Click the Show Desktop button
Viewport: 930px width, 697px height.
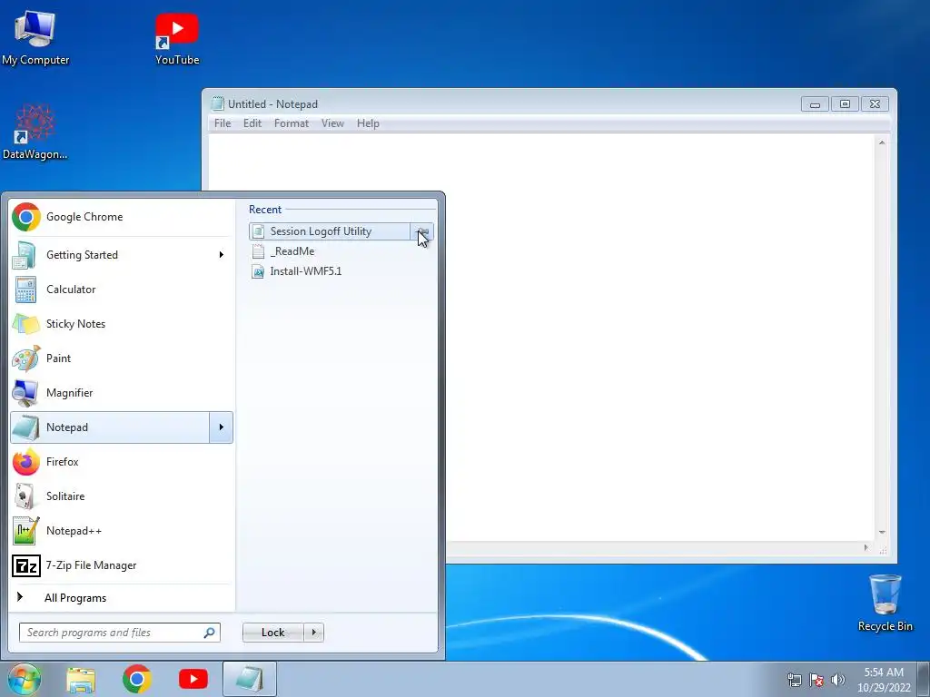924,679
